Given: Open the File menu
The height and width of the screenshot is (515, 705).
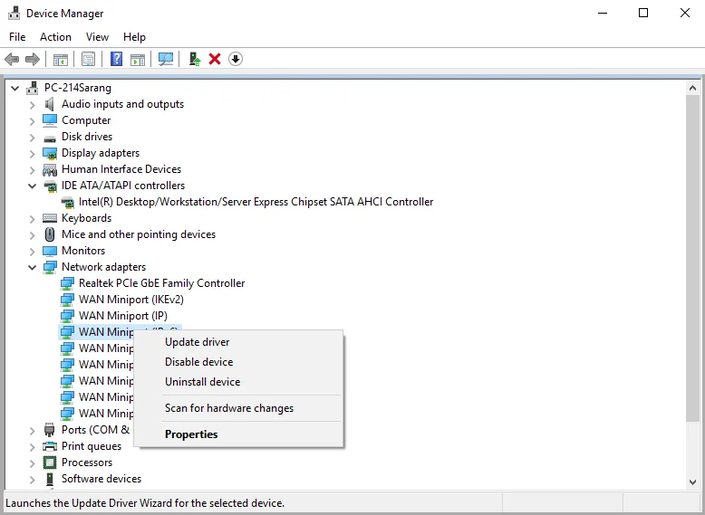Looking at the screenshot, I should click(x=17, y=37).
